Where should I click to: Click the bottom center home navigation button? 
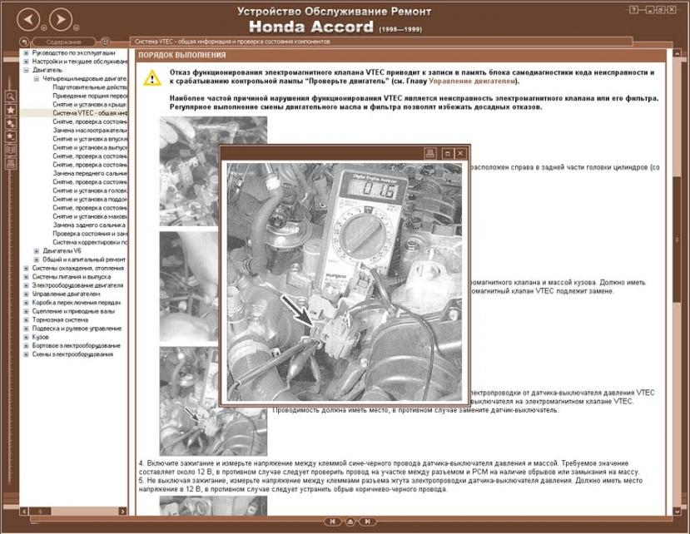pyautogui.click(x=350, y=522)
